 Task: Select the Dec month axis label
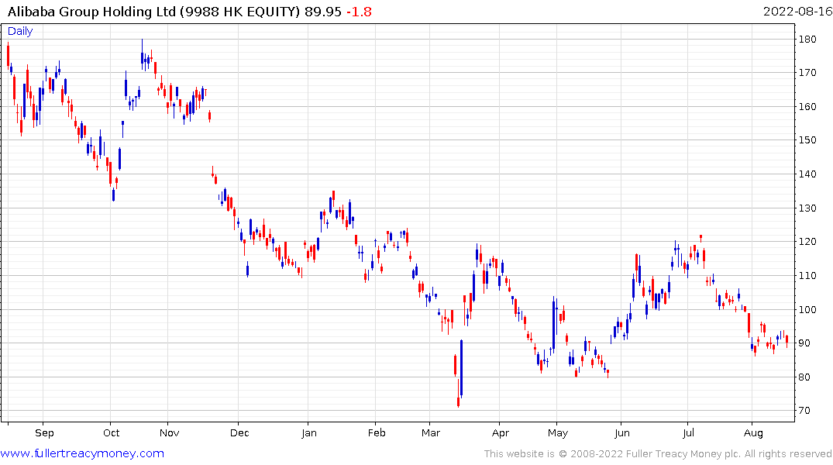[x=239, y=433]
